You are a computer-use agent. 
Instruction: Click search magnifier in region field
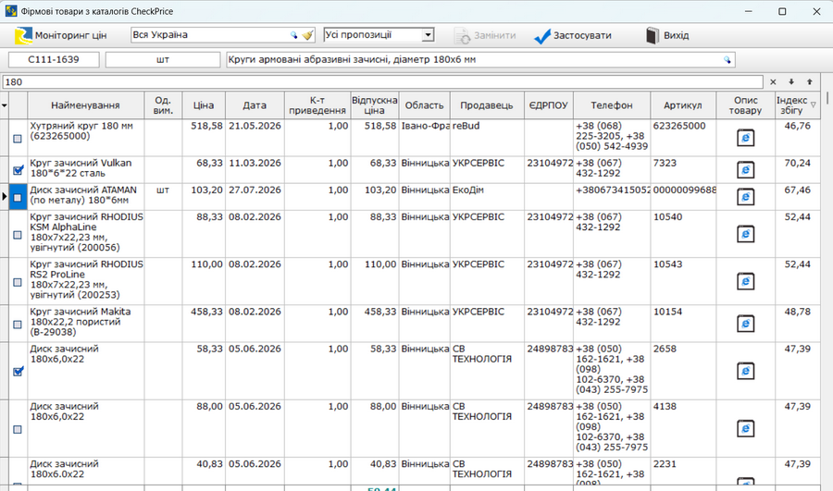click(x=293, y=35)
